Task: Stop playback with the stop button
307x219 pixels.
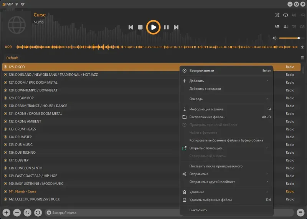Action: coord(140,27)
